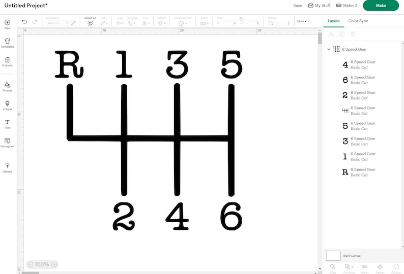Open the Operation Basic Cut dropdown
The height and width of the screenshot is (274, 404).
(57, 23)
